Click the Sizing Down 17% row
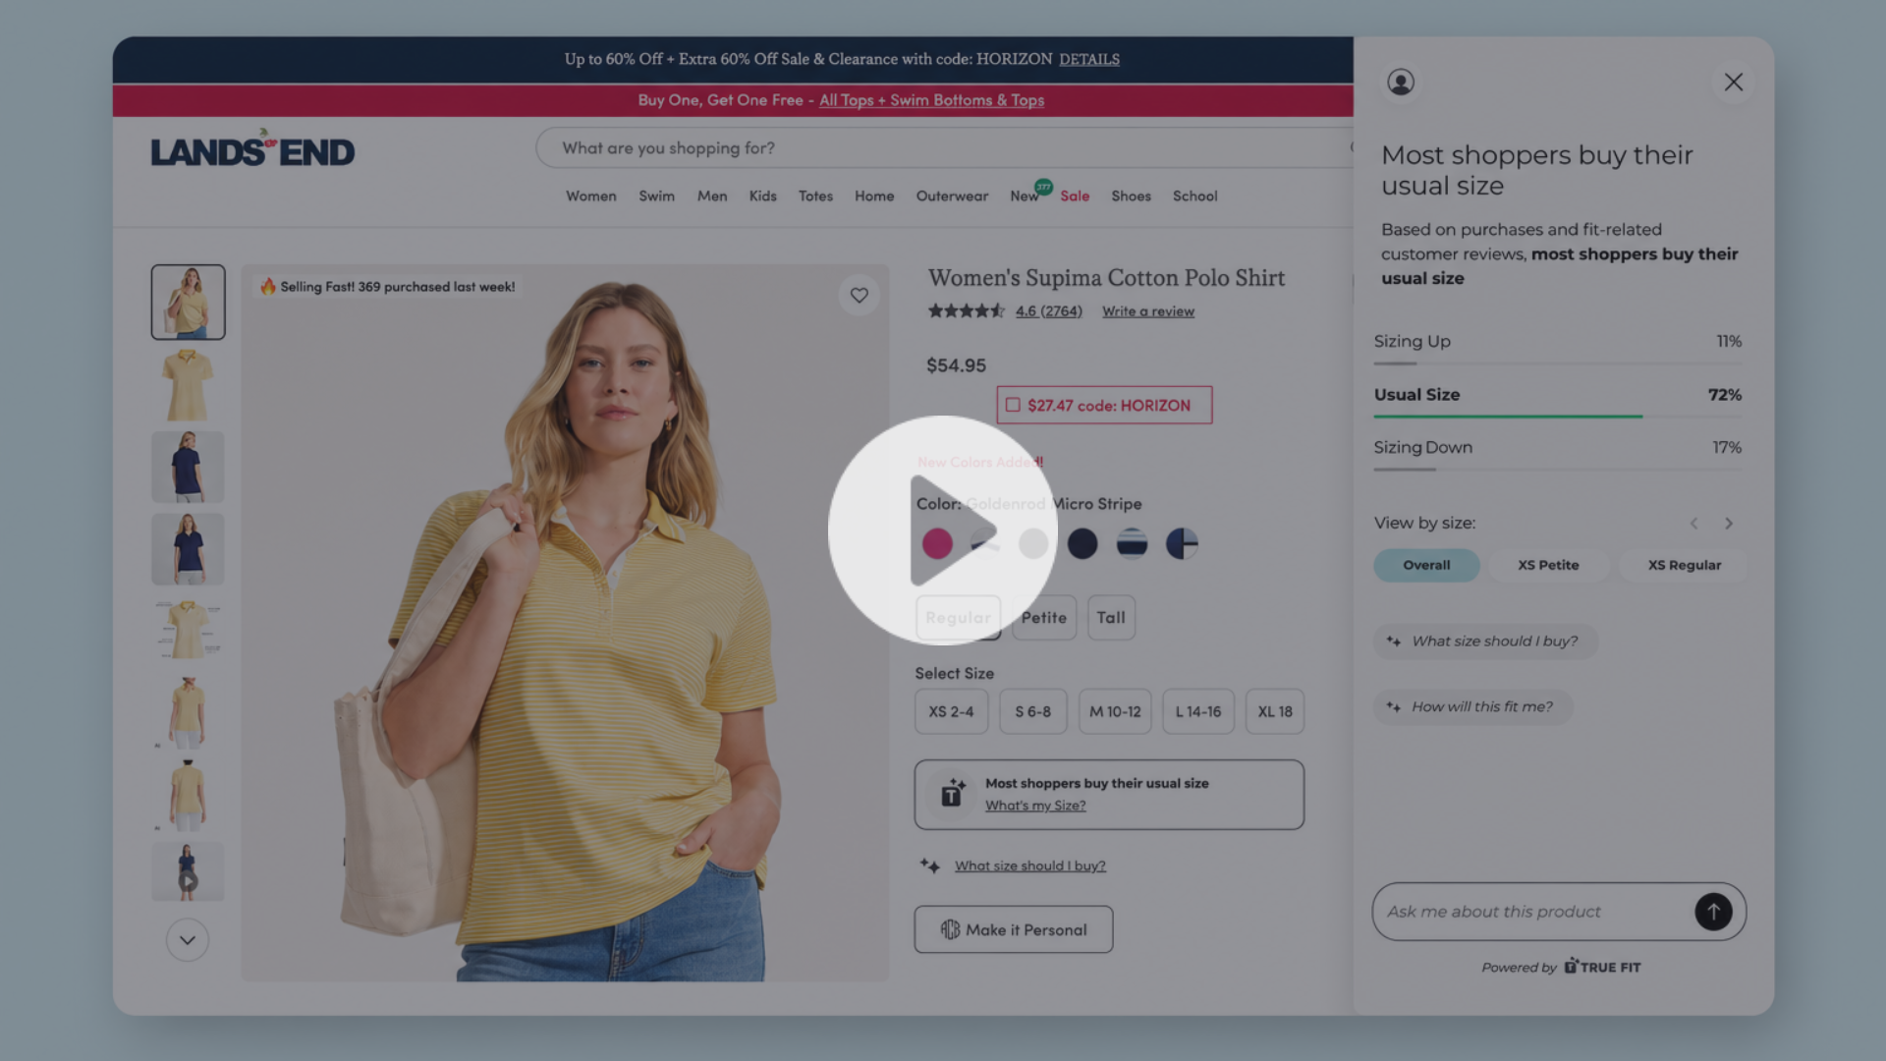The width and height of the screenshot is (1886, 1061). pyautogui.click(x=1558, y=453)
